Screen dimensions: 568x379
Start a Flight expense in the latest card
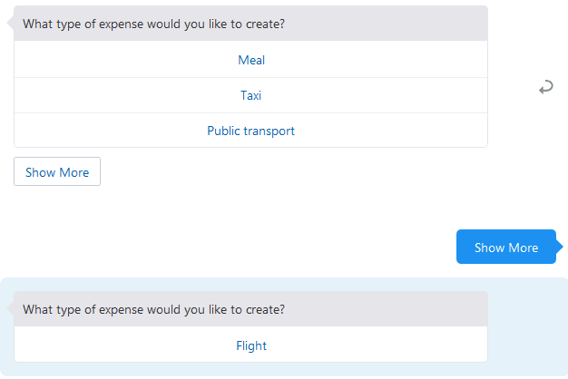pos(251,345)
